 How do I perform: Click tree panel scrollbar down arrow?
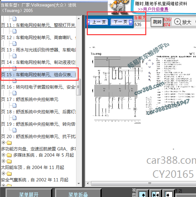pyautogui.click(x=79, y=183)
